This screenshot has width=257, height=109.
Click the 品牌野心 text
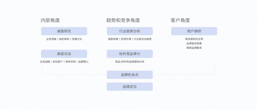coord(84,62)
